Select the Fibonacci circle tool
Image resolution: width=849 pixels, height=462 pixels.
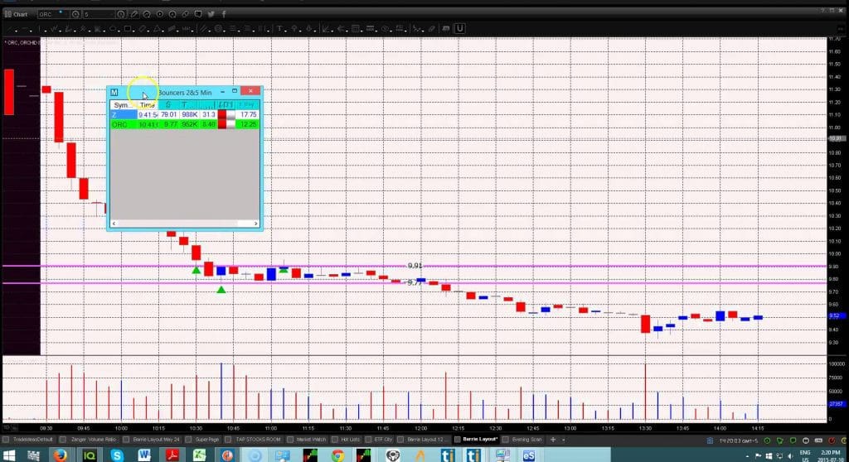(218, 28)
